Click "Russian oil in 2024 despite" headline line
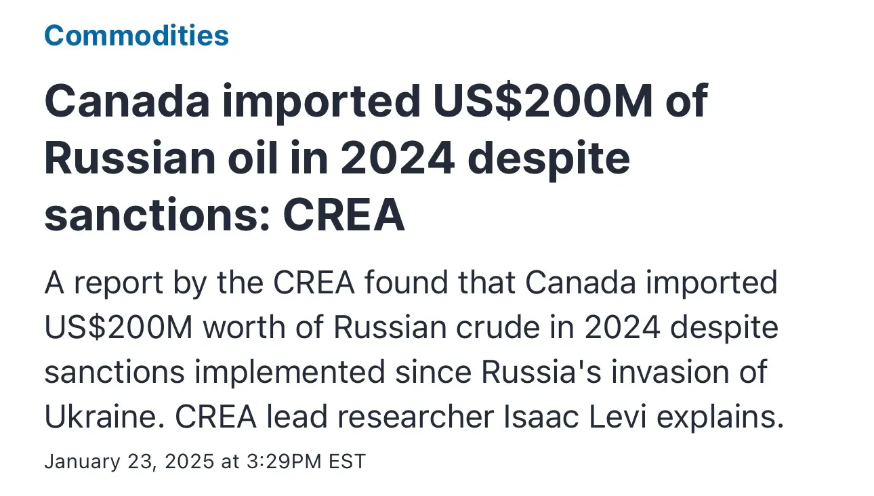874x496 pixels. tap(337, 159)
